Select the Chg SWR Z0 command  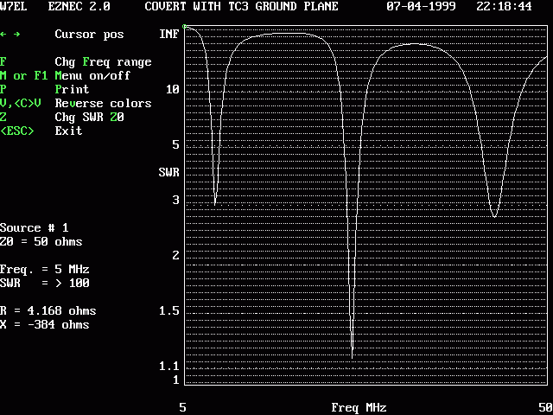coord(89,118)
